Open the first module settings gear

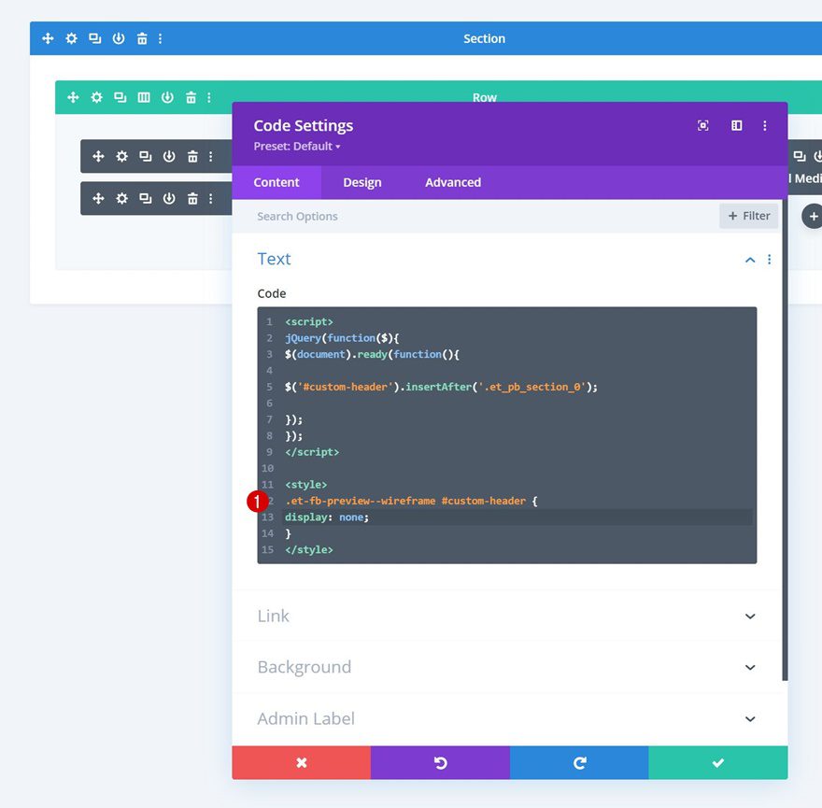(x=121, y=156)
